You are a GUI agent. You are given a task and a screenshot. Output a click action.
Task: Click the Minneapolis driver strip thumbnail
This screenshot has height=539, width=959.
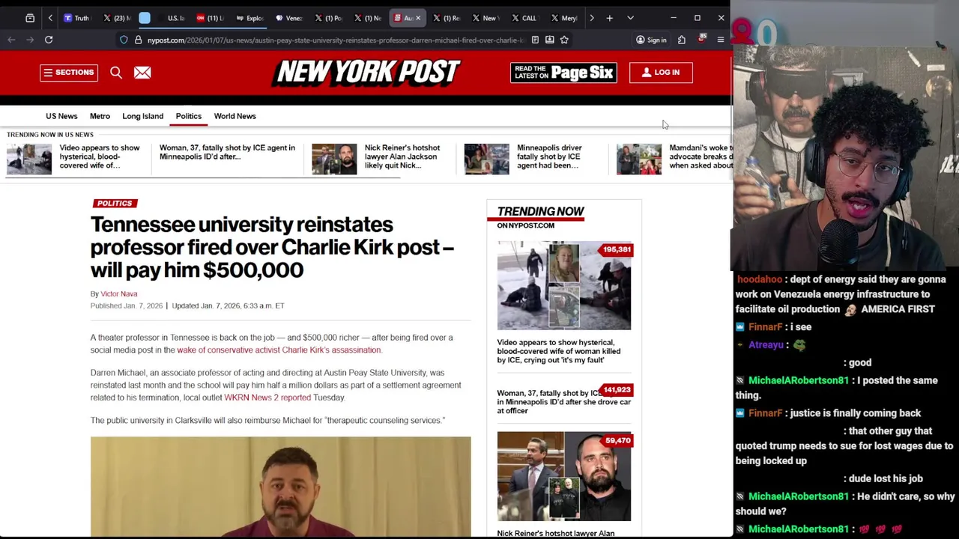[486, 159]
